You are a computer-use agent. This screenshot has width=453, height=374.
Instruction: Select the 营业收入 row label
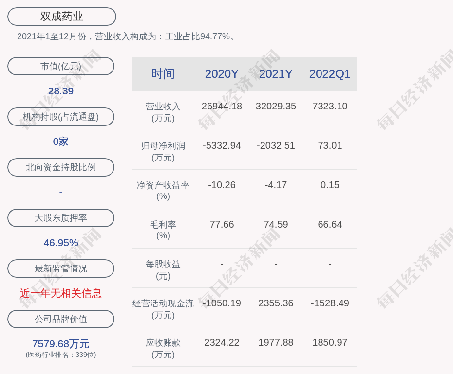coord(163,112)
